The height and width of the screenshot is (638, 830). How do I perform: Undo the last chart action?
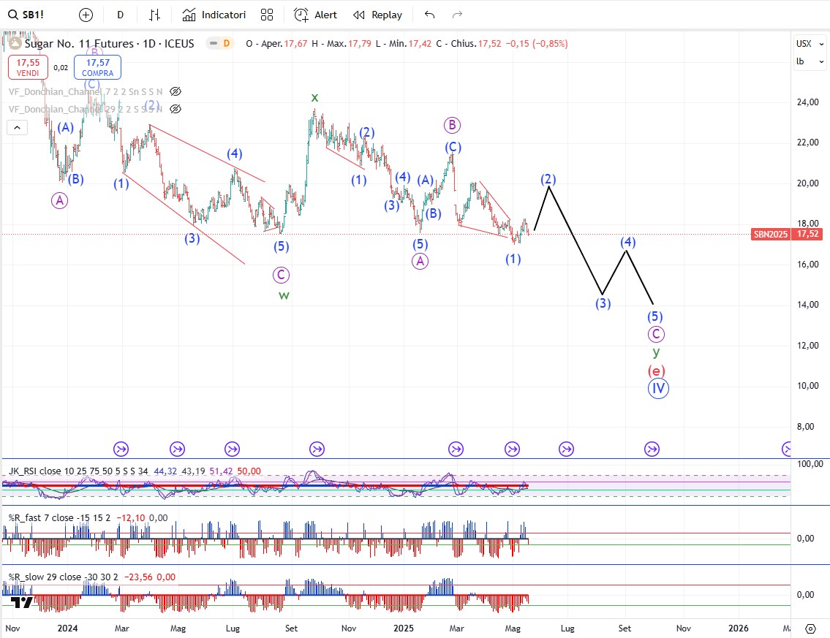(430, 15)
